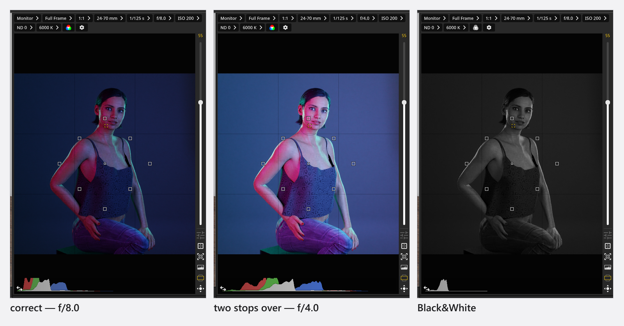Image resolution: width=624 pixels, height=326 pixels.
Task: Click the four-way move icon in Black&White panel
Action: tap(608, 289)
